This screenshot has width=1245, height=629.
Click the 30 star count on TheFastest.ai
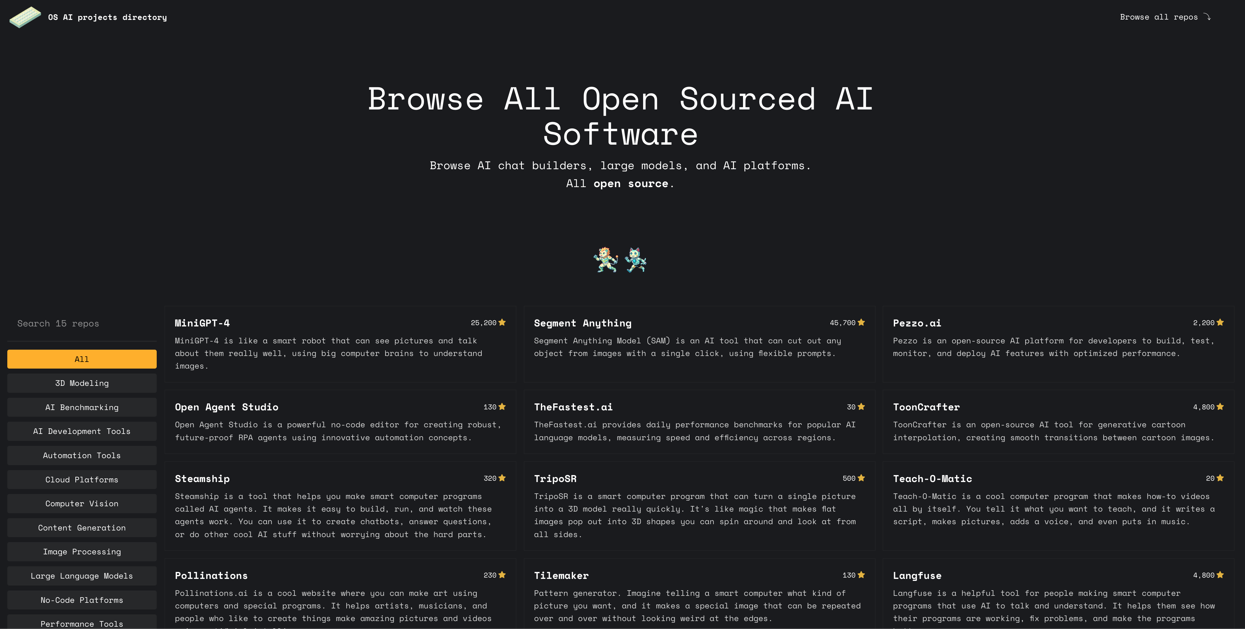(851, 407)
